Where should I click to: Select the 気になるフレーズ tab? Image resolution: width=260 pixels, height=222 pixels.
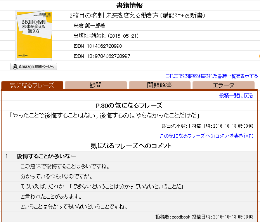(x=32, y=85)
